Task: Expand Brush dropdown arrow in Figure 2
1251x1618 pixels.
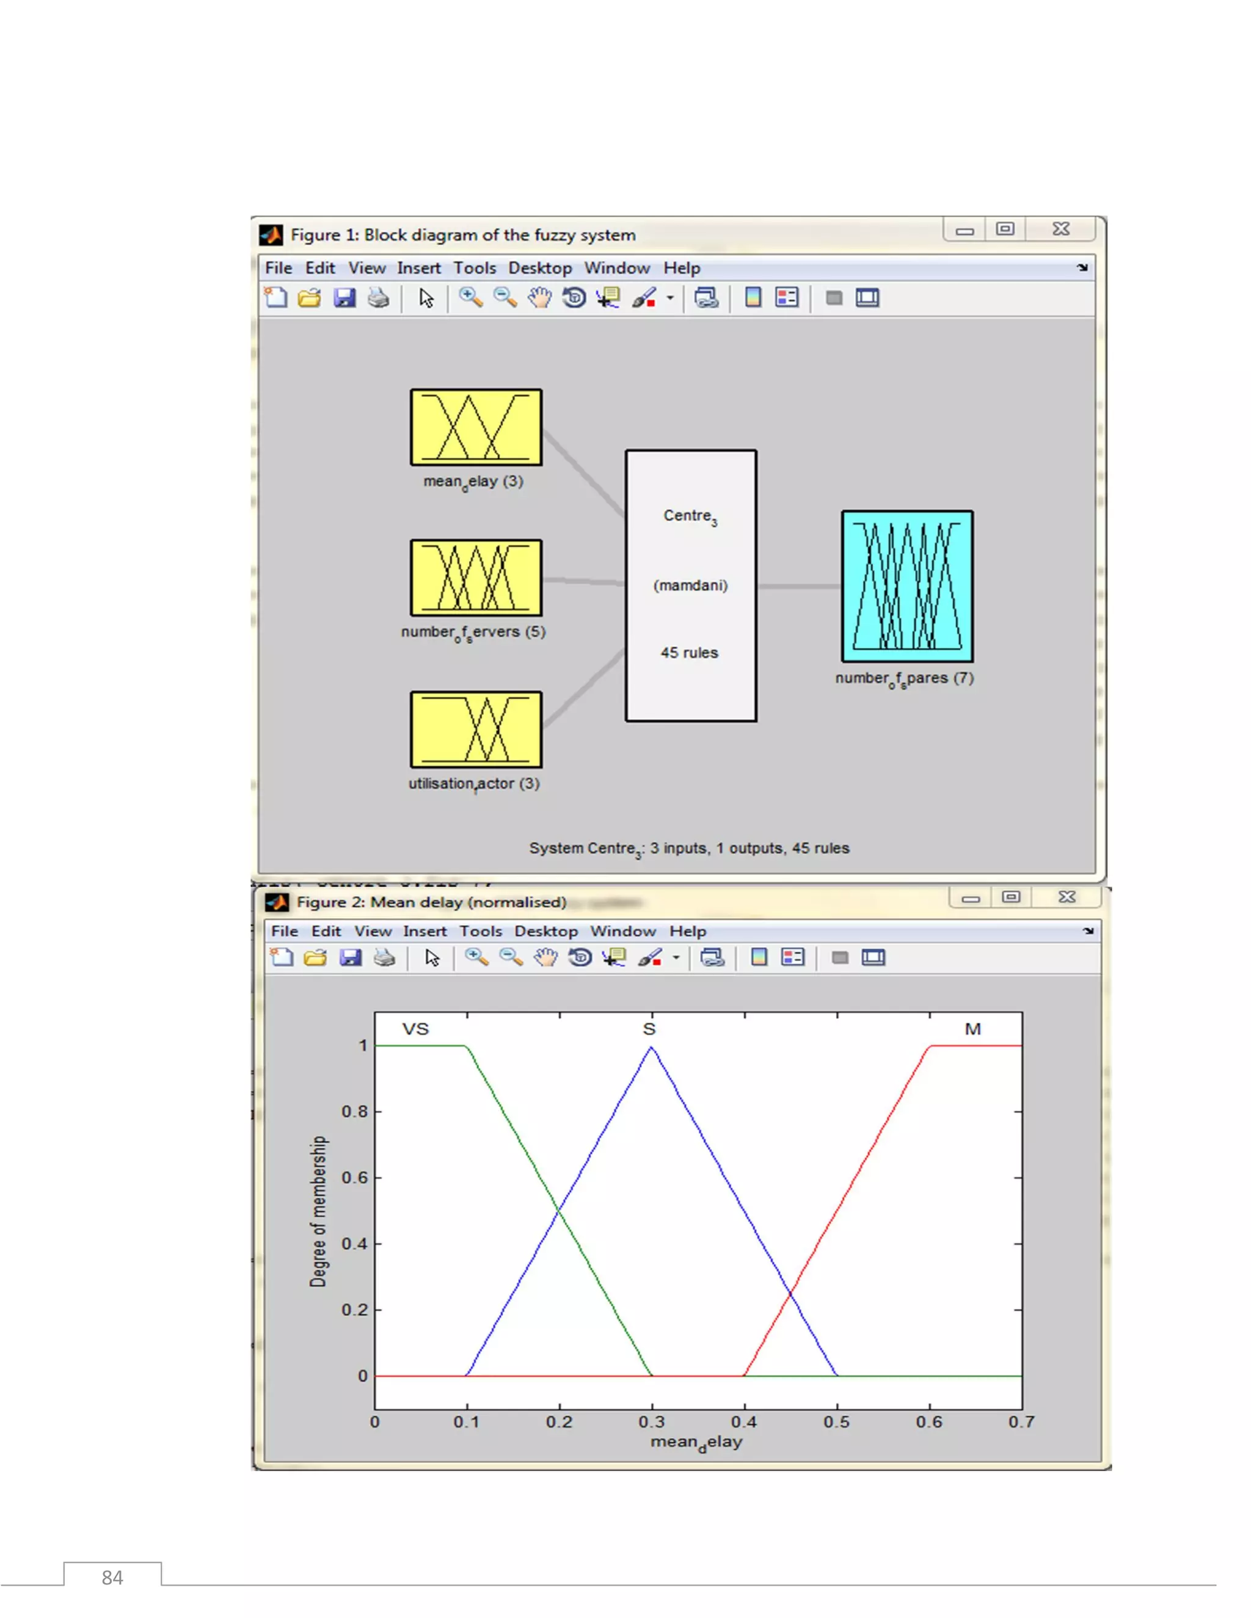Action: click(x=676, y=958)
